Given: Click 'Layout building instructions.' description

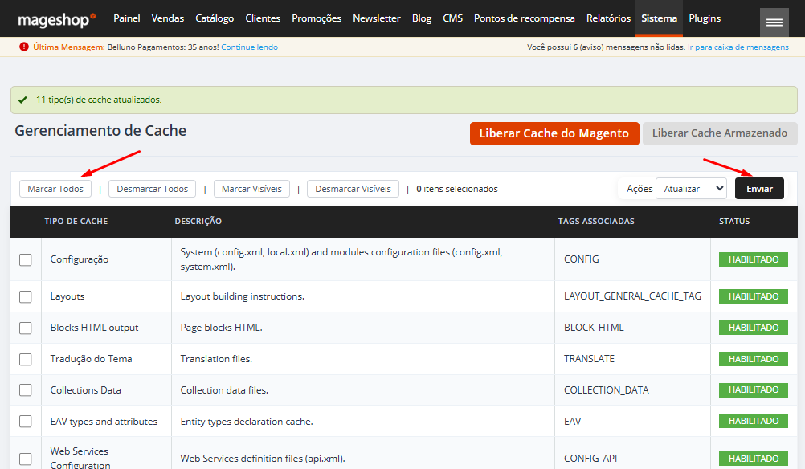Looking at the screenshot, I should pos(243,296).
